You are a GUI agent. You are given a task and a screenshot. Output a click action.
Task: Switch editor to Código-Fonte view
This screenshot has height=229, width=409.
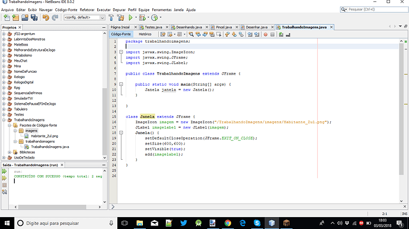pyautogui.click(x=121, y=34)
